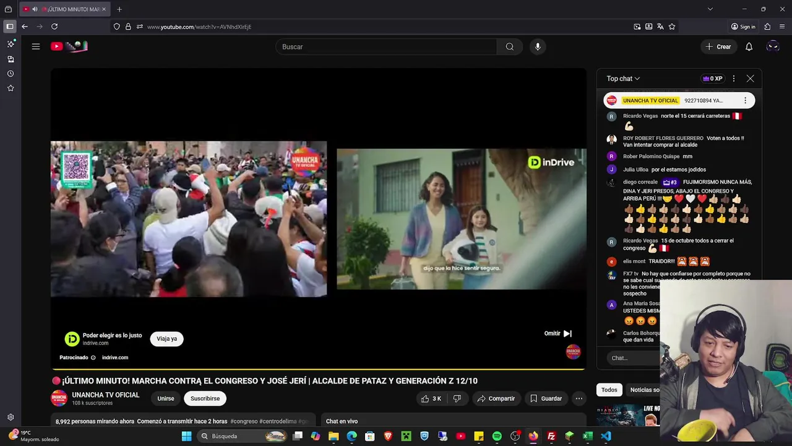
Task: Select the Todos filter chip
Action: point(609,390)
